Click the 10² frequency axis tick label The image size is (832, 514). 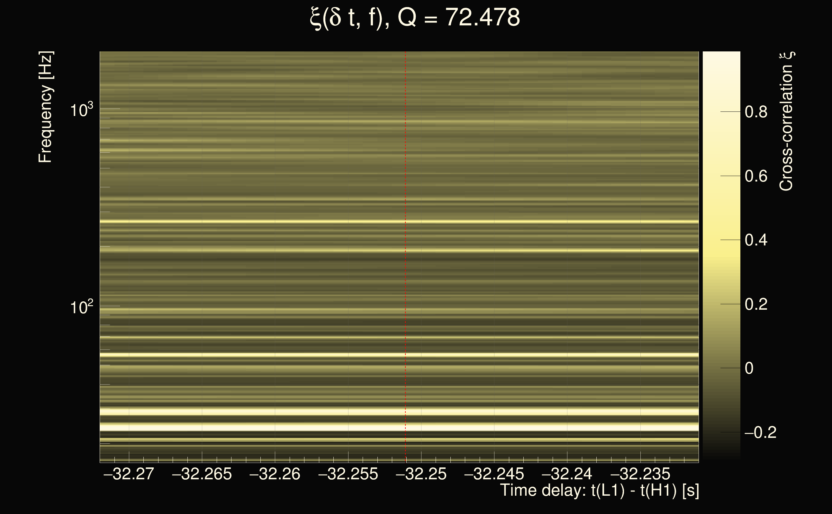pos(81,307)
